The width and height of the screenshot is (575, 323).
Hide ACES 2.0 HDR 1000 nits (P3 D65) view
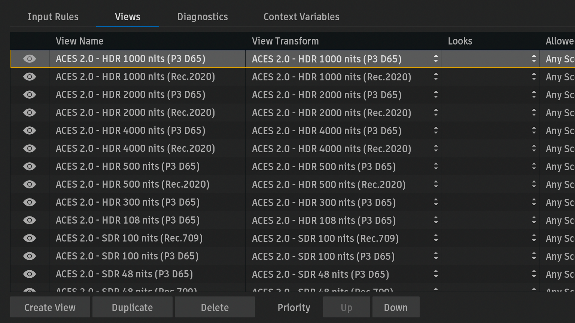pos(30,59)
